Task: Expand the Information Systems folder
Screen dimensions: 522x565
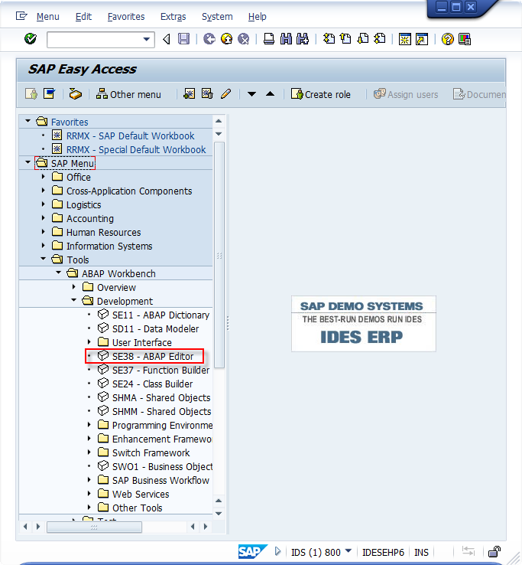Action: [x=43, y=246]
